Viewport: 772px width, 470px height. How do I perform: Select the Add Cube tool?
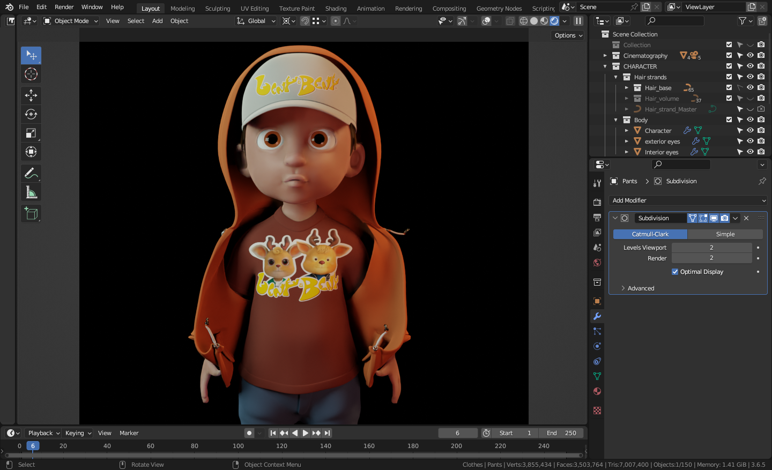point(31,213)
